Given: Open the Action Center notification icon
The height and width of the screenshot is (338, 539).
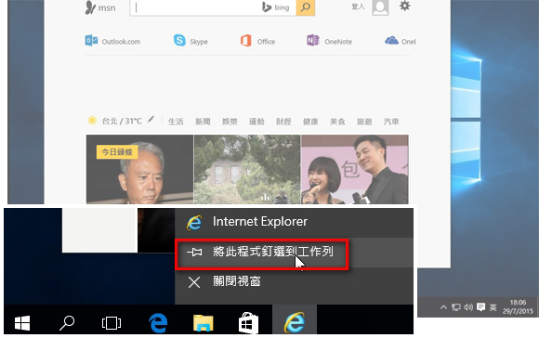Looking at the screenshot, I should pos(480,307).
